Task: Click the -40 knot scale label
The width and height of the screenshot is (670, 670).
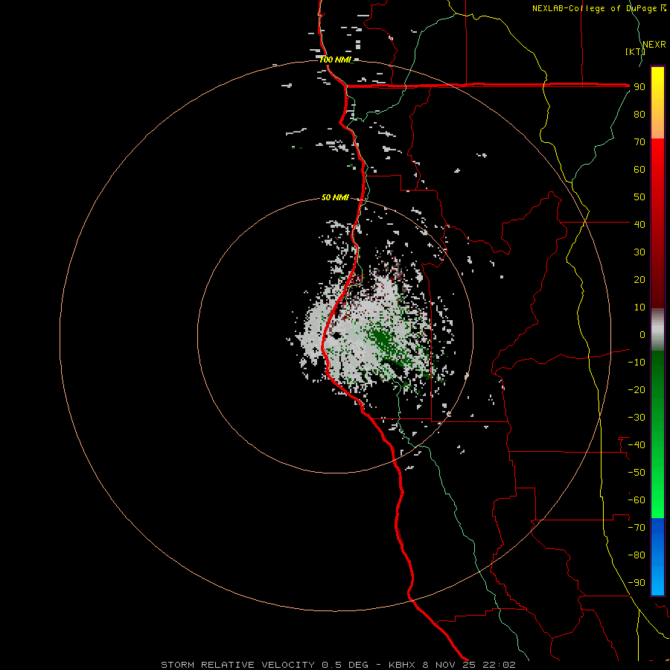Action: [636, 445]
